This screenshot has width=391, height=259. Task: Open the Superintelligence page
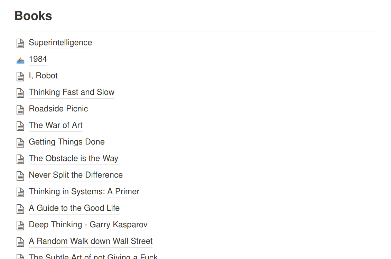pos(60,42)
